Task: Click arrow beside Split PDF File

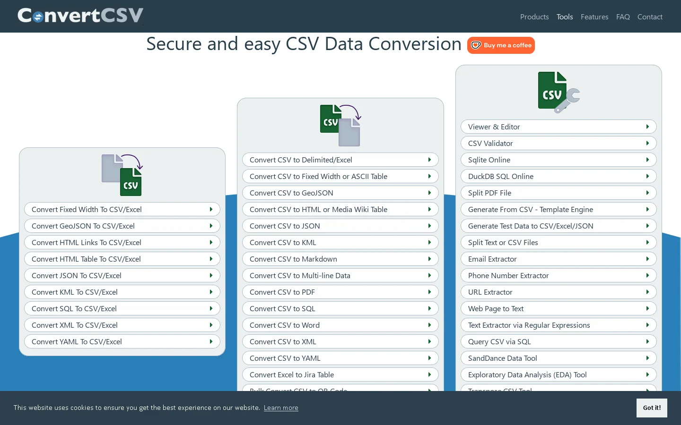Action: tap(647, 193)
